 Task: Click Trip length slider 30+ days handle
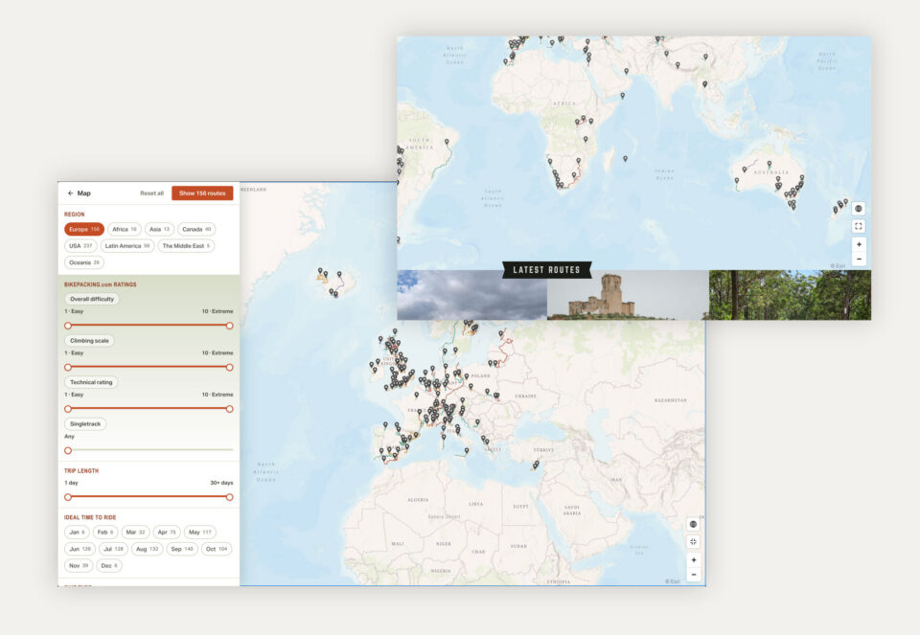[229, 497]
